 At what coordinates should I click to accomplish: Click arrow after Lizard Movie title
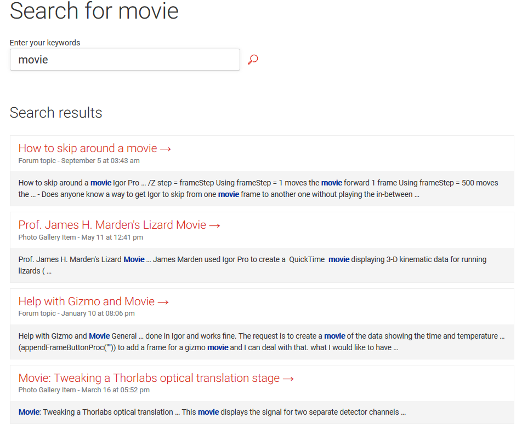[x=215, y=225]
